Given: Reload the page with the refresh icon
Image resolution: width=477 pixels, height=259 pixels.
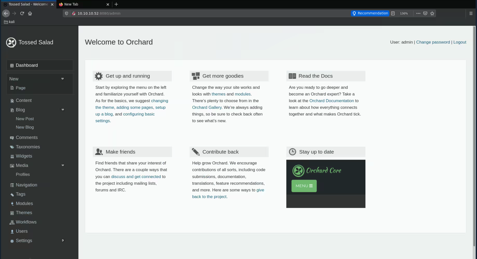Looking at the screenshot, I should (22, 13).
